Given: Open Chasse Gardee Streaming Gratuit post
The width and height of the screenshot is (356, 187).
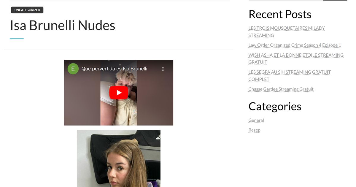Looking at the screenshot, I should point(281,89).
